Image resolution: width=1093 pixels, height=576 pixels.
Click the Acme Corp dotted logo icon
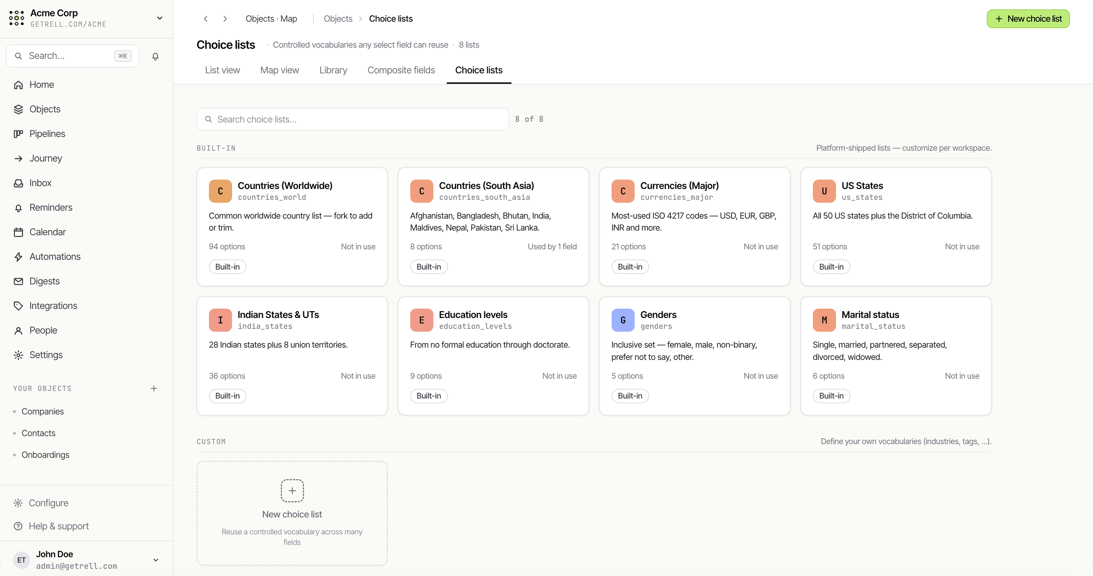coord(17,18)
